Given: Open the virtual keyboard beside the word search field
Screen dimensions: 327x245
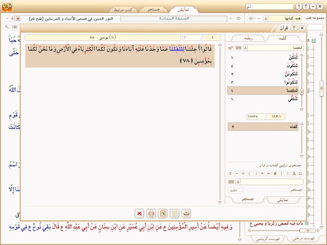Looking at the screenshot, I should (238, 48).
